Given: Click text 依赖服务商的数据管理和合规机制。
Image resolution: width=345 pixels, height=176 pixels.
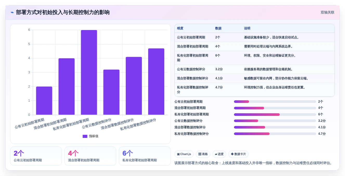Looking at the screenshot, I should 269,69.
